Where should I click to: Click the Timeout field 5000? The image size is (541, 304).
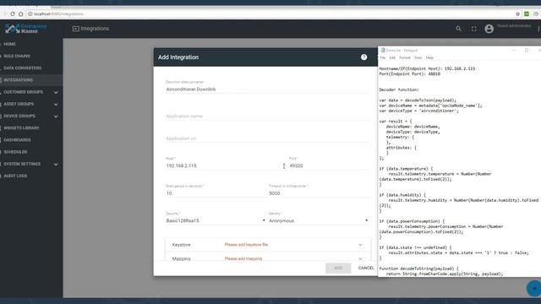(x=319, y=193)
